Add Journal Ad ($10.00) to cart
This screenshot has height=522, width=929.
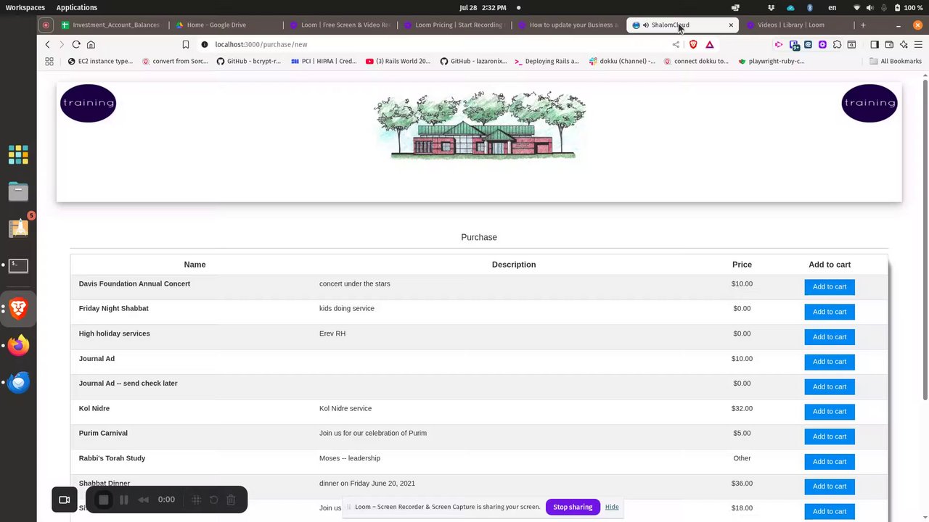830,362
